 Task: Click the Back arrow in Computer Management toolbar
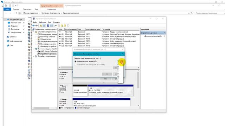click(33, 26)
